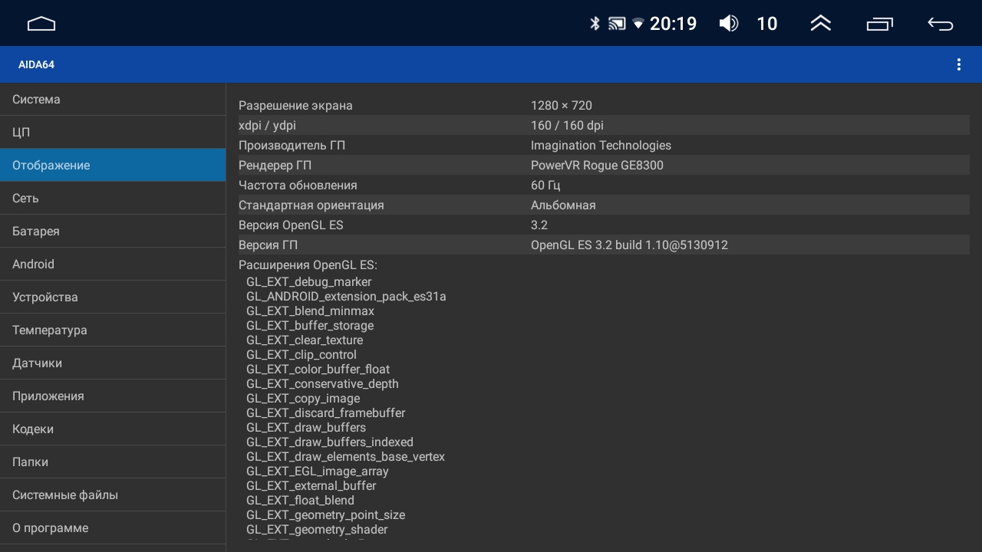Viewport: 982px width, 552px height.
Task: Select the Версия ГП label
Action: pyautogui.click(x=268, y=245)
